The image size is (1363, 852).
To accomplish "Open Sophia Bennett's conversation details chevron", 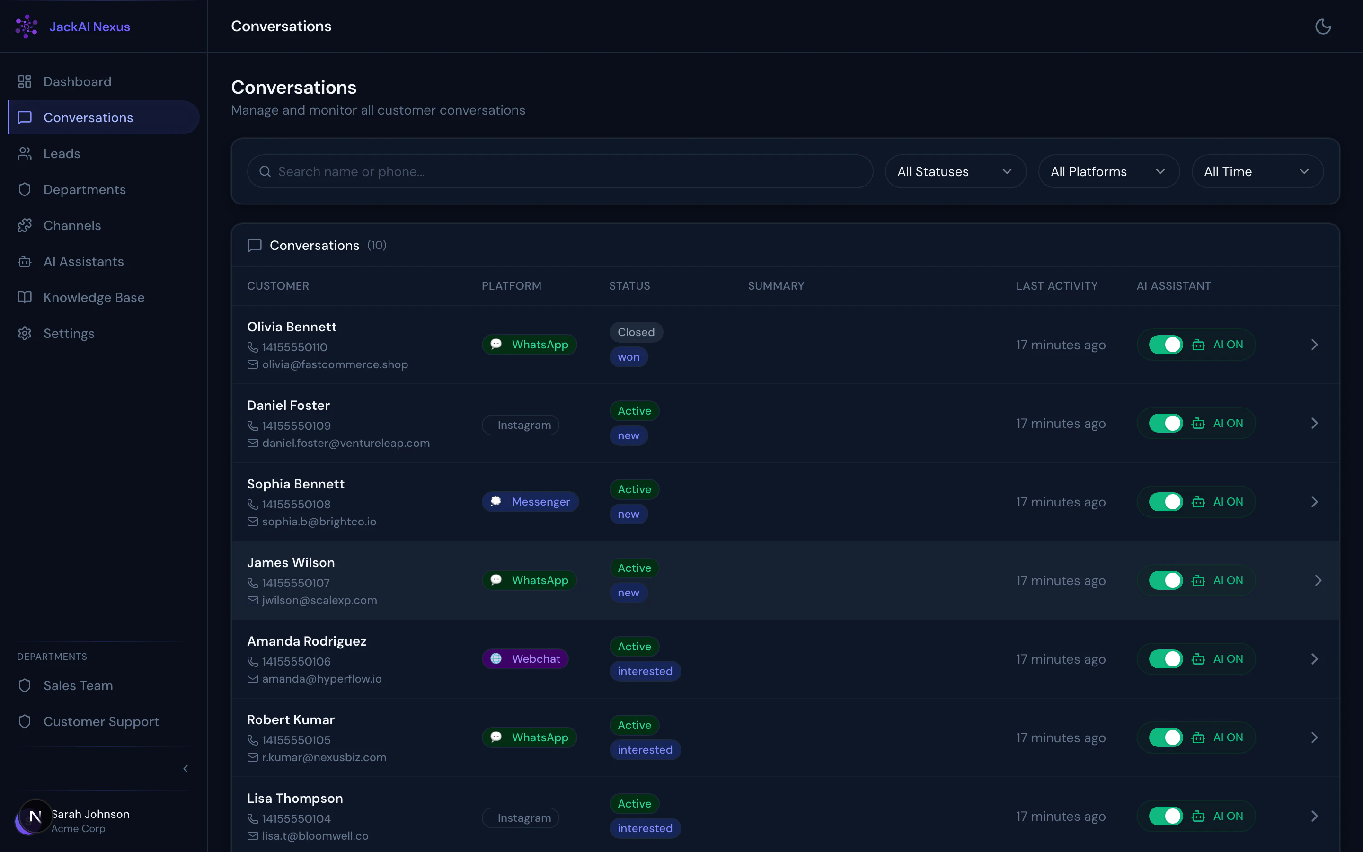I will click(1315, 502).
